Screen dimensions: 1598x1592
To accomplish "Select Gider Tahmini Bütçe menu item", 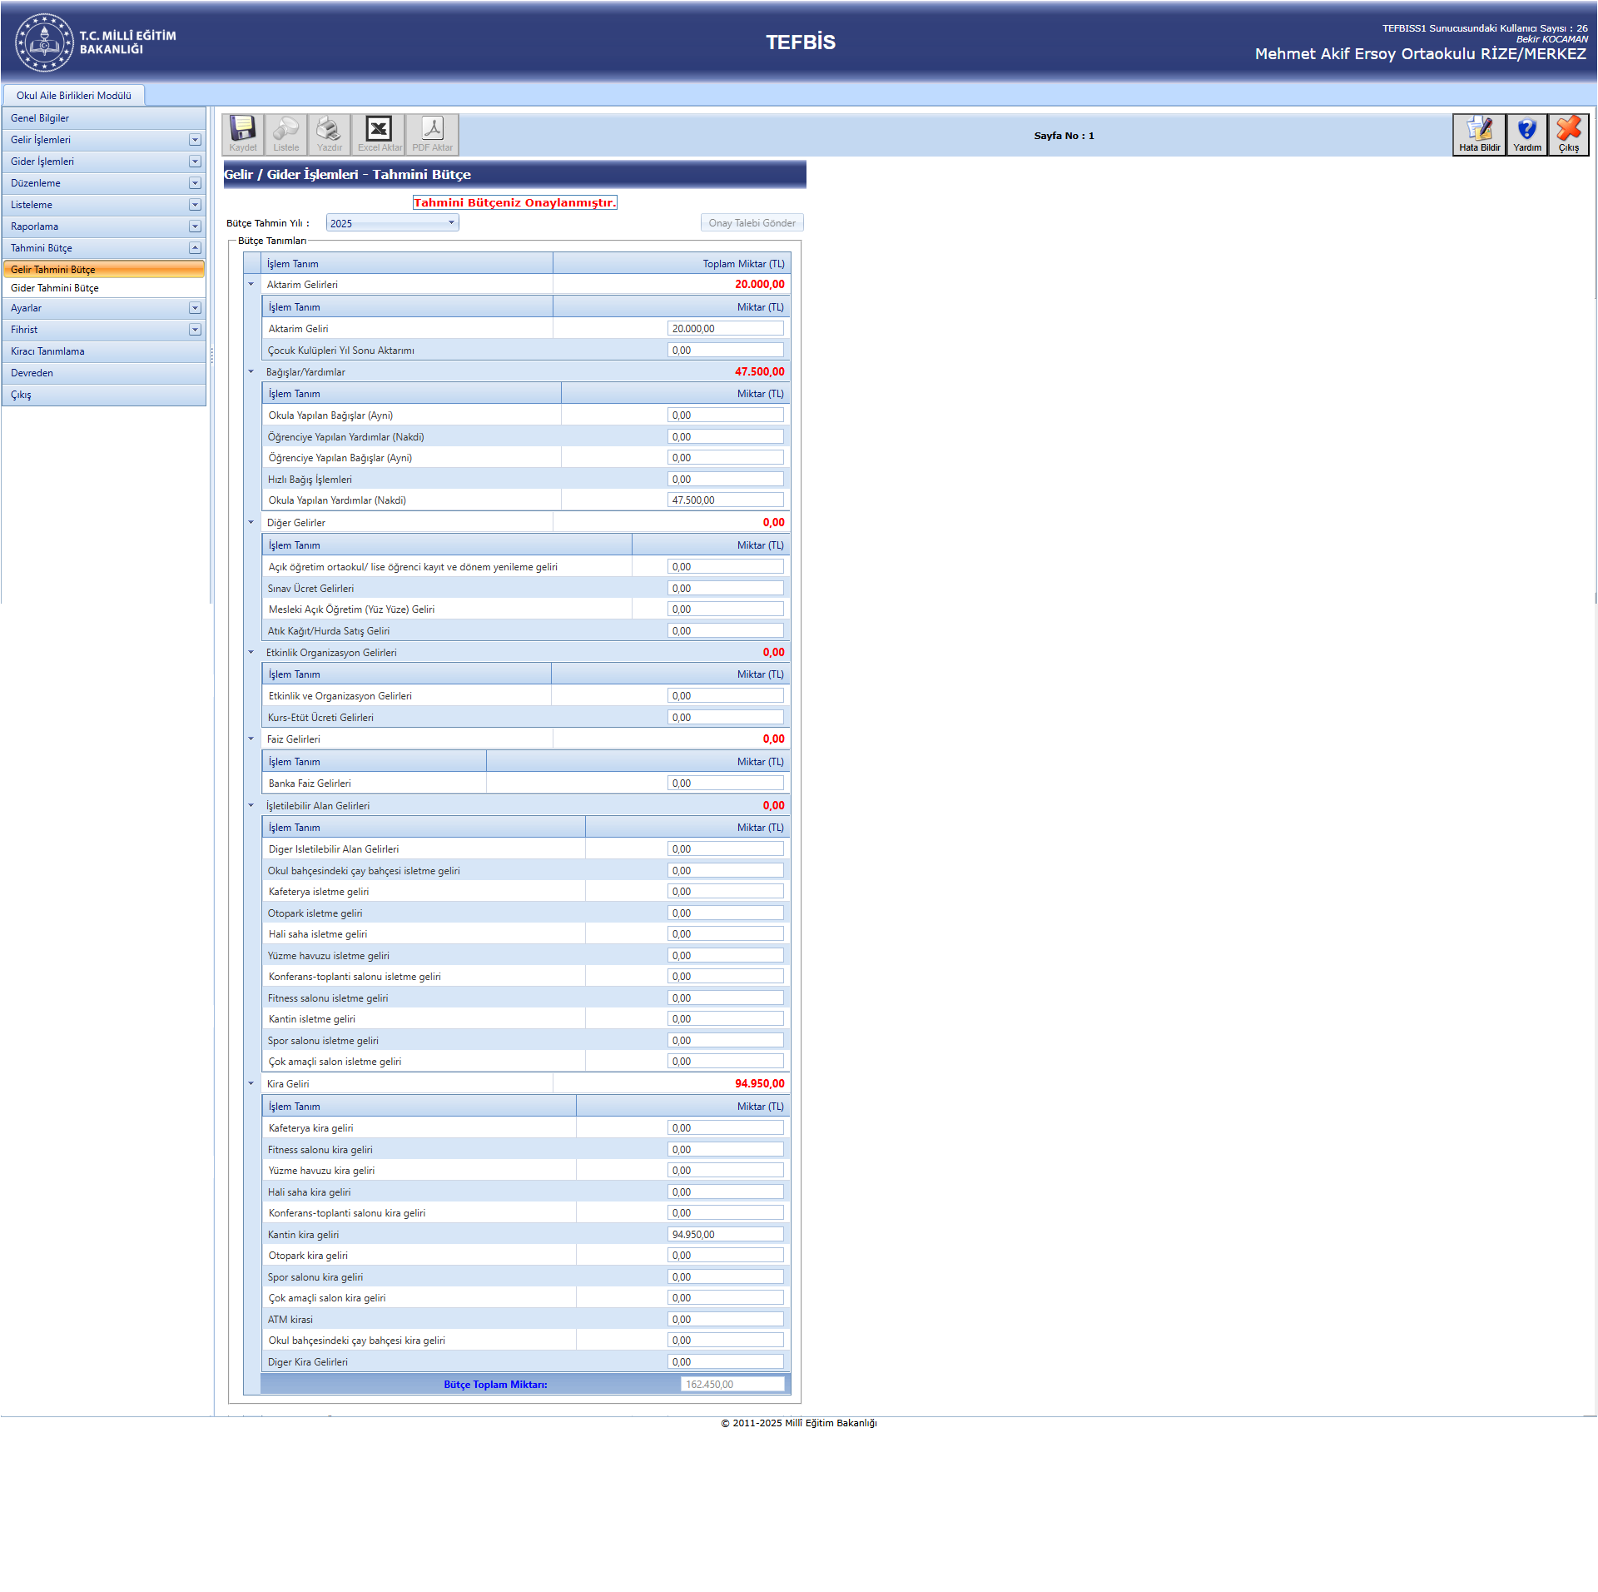I will (x=55, y=288).
